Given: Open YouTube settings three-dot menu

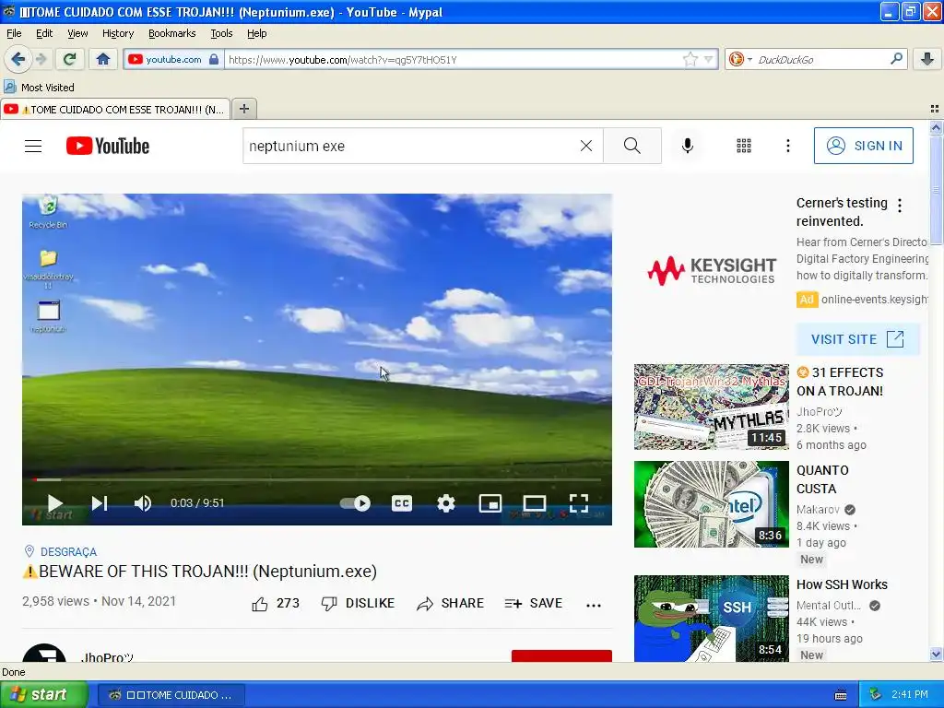Looking at the screenshot, I should point(787,146).
